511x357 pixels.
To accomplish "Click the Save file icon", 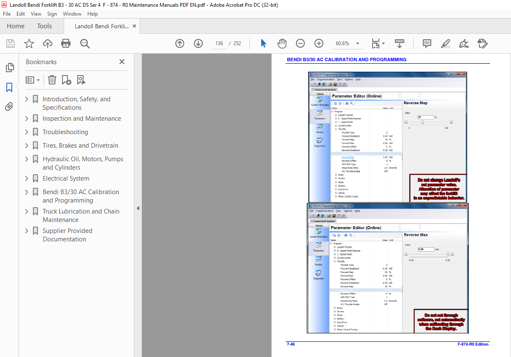I will 11,43.
